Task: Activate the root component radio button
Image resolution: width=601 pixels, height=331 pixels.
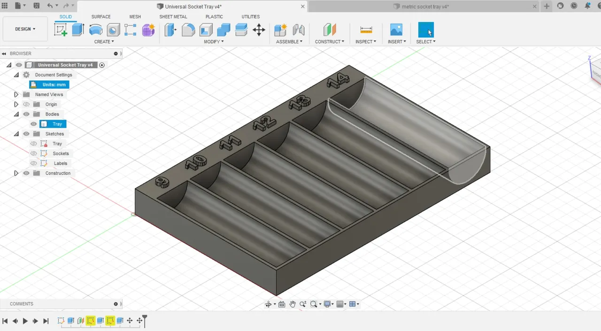Action: click(102, 65)
